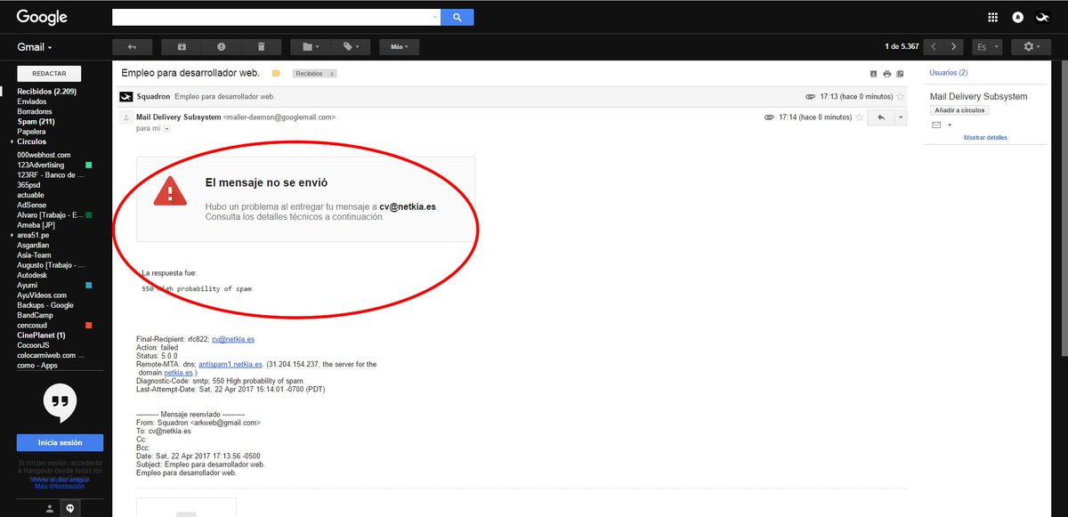The width and height of the screenshot is (1068, 517).
Task: Open Move to folder dropdown
Action: coord(311,47)
